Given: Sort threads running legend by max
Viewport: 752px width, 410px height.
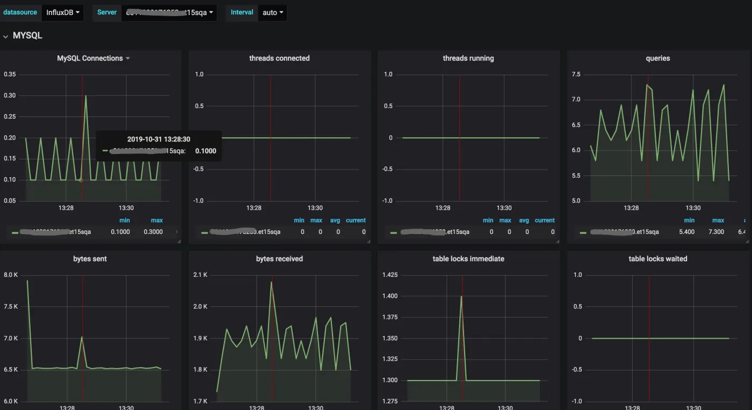Looking at the screenshot, I should pyautogui.click(x=505, y=220).
